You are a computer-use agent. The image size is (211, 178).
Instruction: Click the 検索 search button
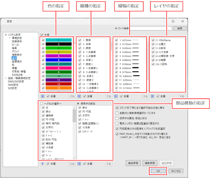click(x=180, y=28)
